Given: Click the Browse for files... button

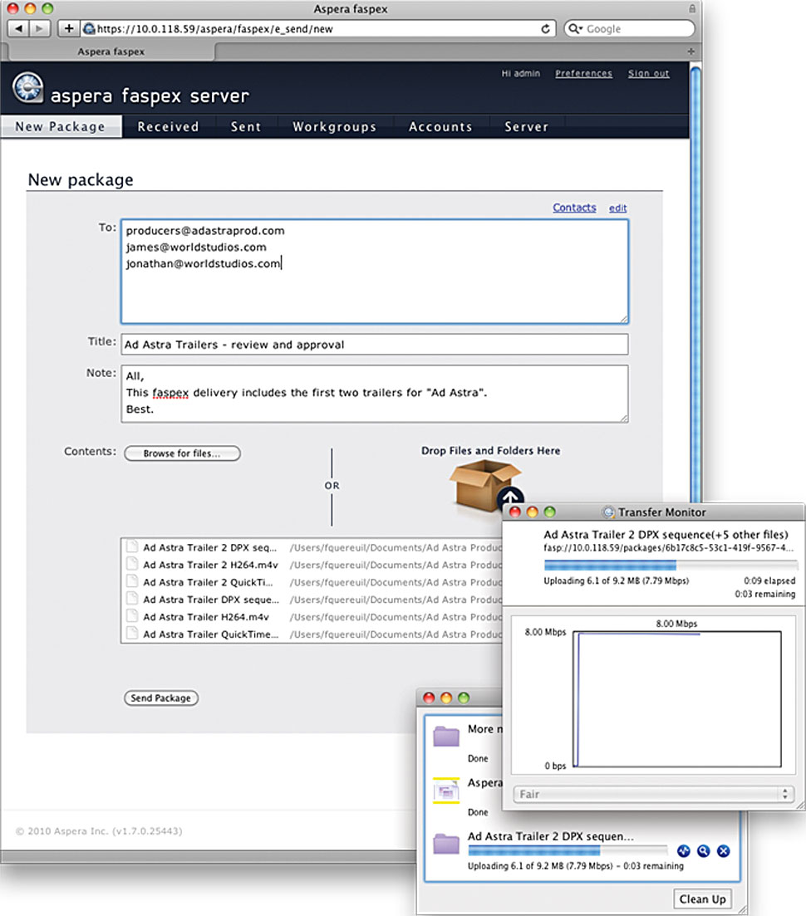Looking at the screenshot, I should [x=182, y=453].
